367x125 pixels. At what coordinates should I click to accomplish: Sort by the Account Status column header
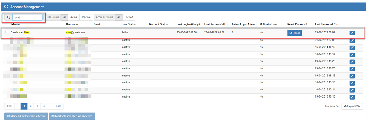click(158, 24)
